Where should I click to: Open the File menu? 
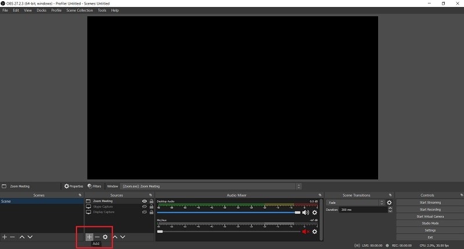click(x=5, y=10)
